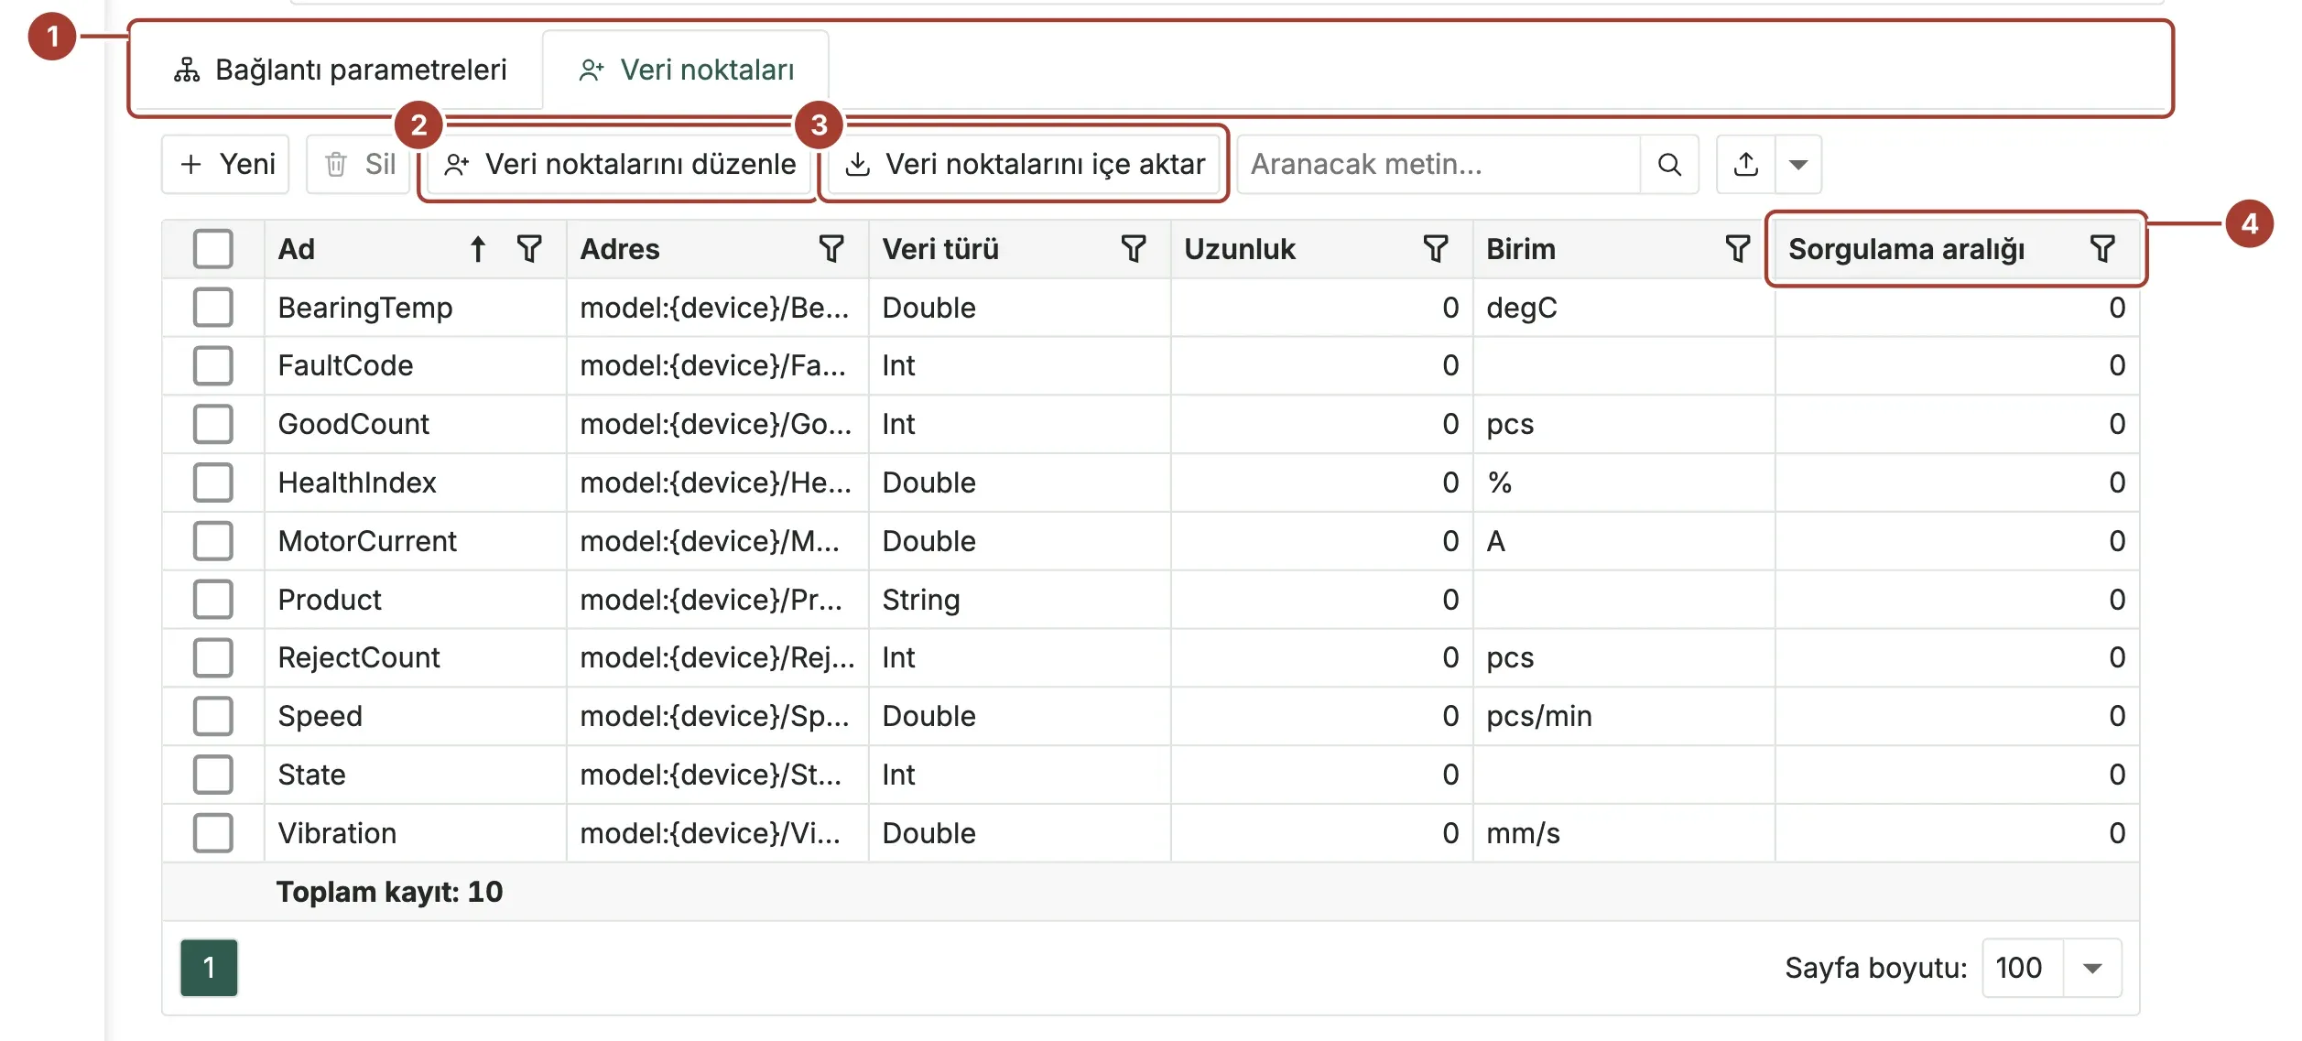Sort ascending arrow in Ad column
This screenshot has height=1041, width=2302.
coord(478,249)
